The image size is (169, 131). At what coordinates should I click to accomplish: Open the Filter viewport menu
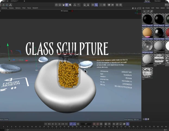(x=24, y=8)
